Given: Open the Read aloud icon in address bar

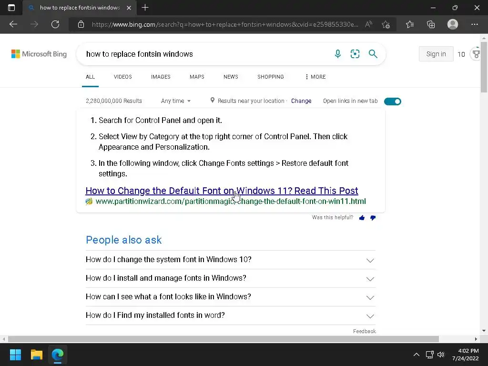Looking at the screenshot, I should click(368, 24).
